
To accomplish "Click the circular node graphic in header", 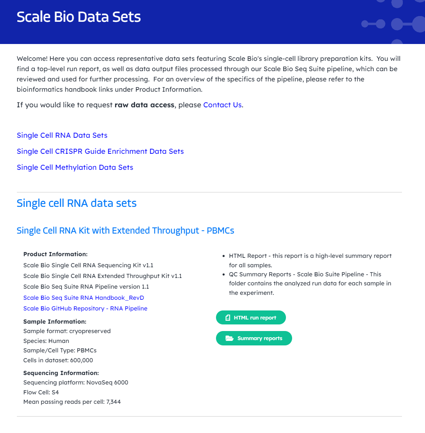I will pyautogui.click(x=397, y=24).
